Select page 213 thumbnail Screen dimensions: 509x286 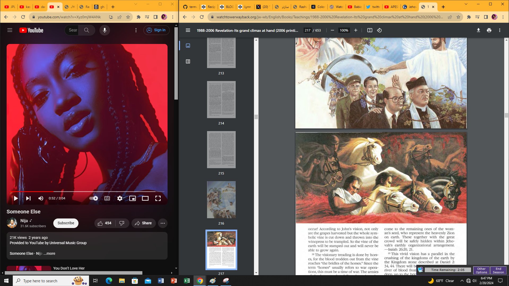(x=221, y=53)
